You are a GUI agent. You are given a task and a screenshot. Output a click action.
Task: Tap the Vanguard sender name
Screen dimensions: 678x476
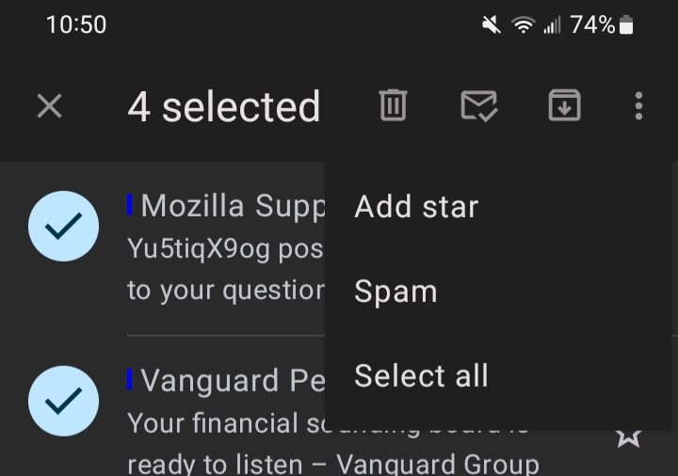pyautogui.click(x=234, y=381)
